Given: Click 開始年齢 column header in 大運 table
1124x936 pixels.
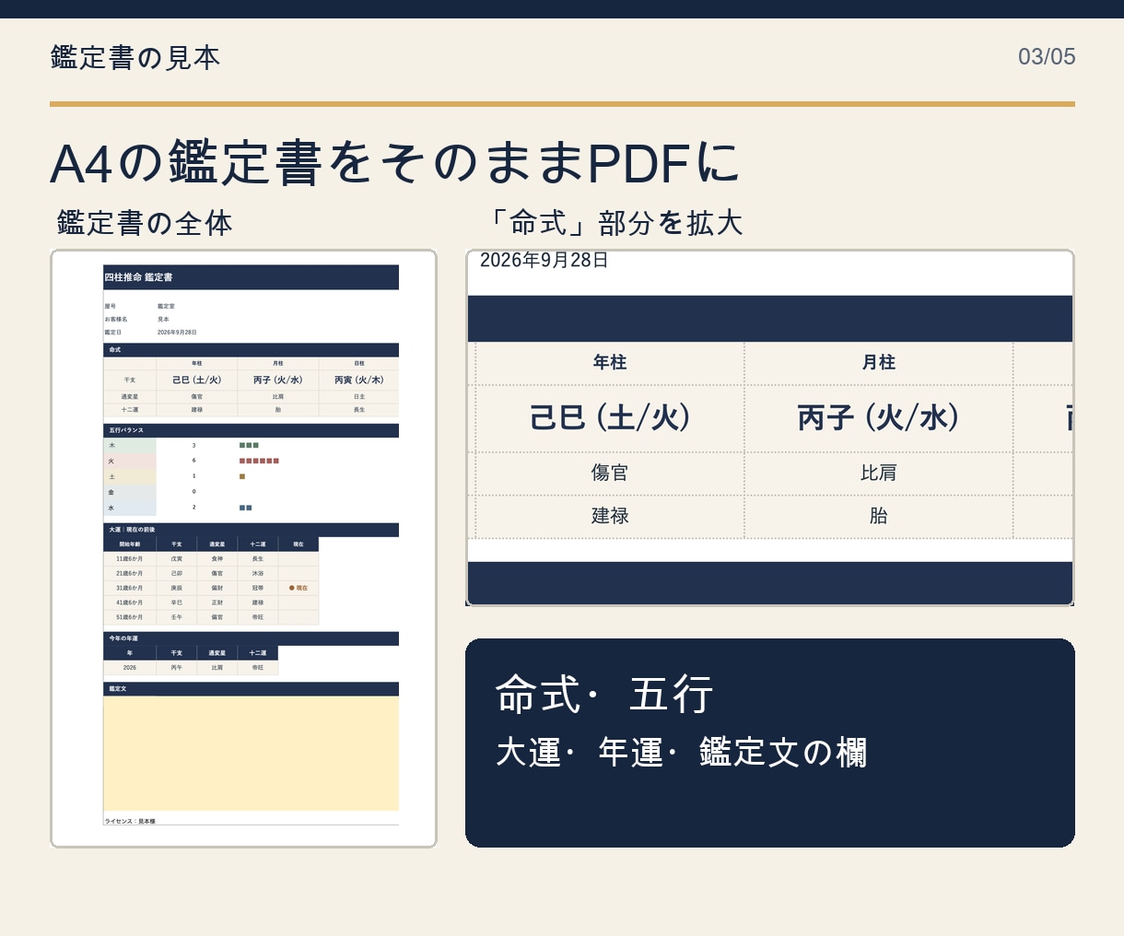Looking at the screenshot, I should click(130, 544).
